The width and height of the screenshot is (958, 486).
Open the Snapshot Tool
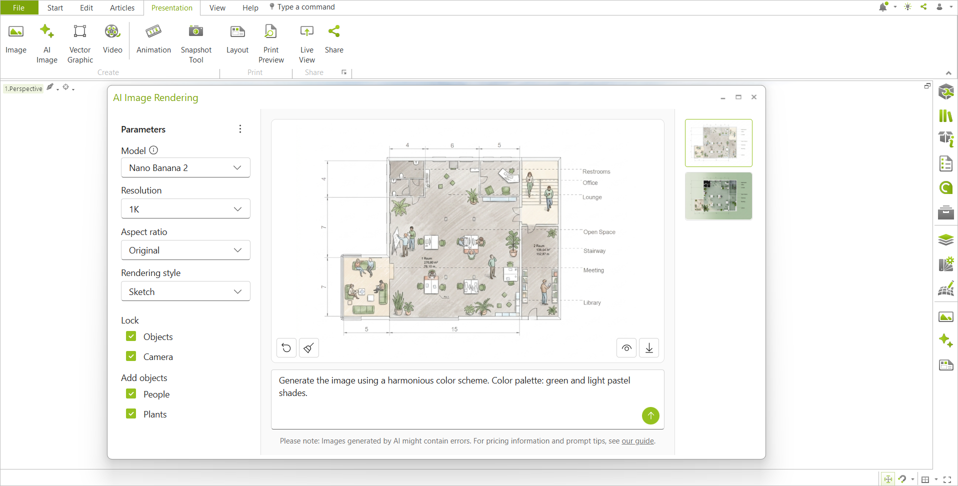[x=196, y=43]
